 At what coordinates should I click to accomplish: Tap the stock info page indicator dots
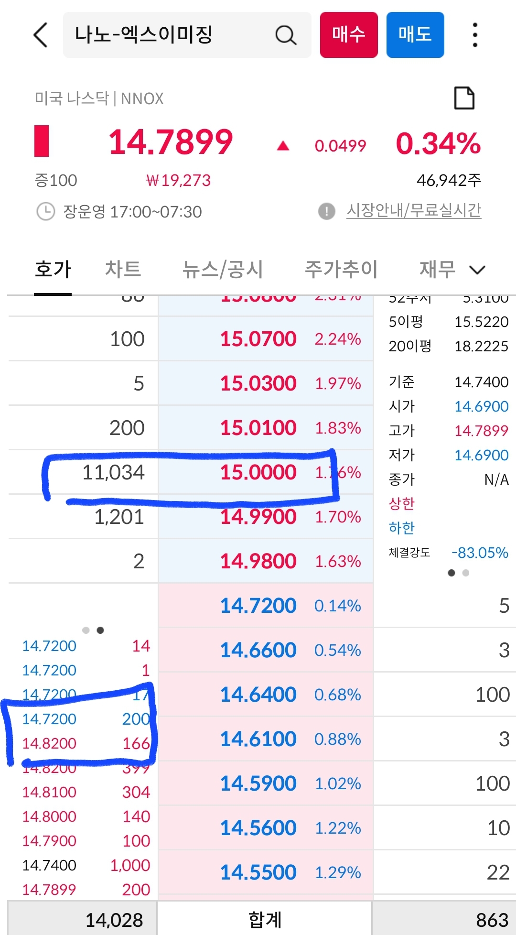pos(458,573)
